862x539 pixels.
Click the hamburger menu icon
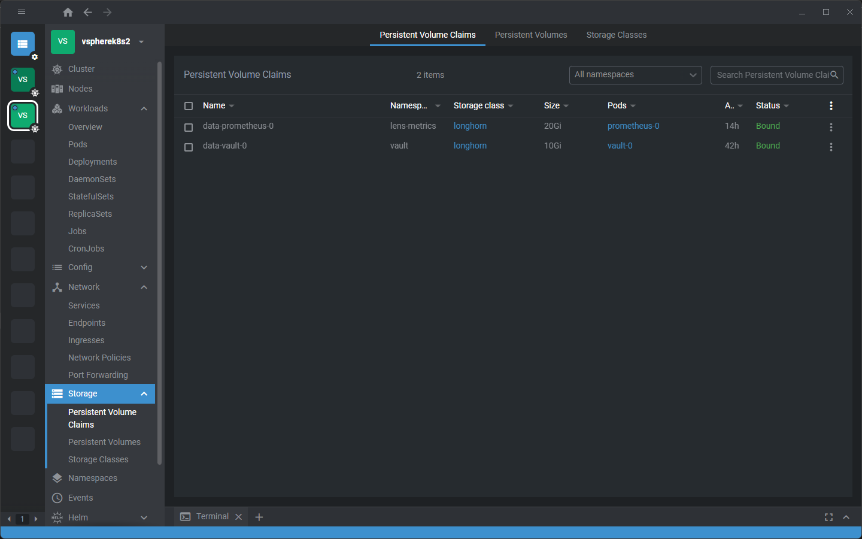point(22,11)
